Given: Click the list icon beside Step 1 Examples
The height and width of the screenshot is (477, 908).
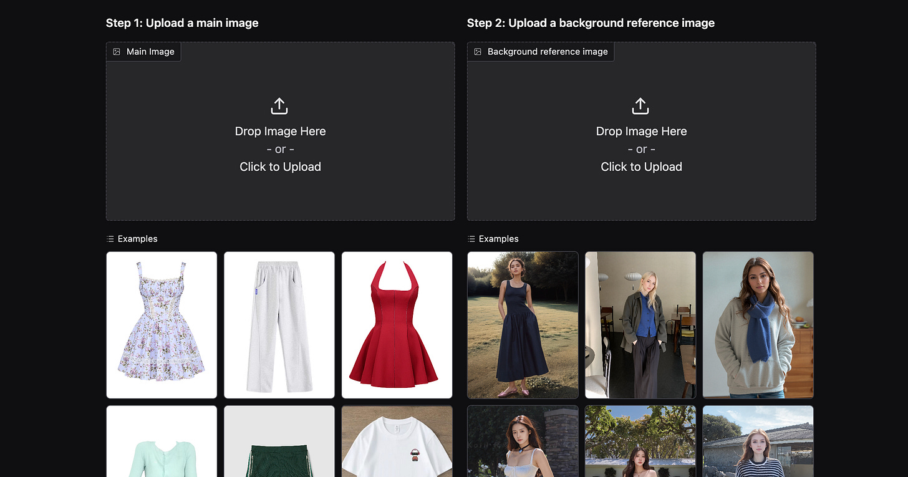Looking at the screenshot, I should (110, 239).
